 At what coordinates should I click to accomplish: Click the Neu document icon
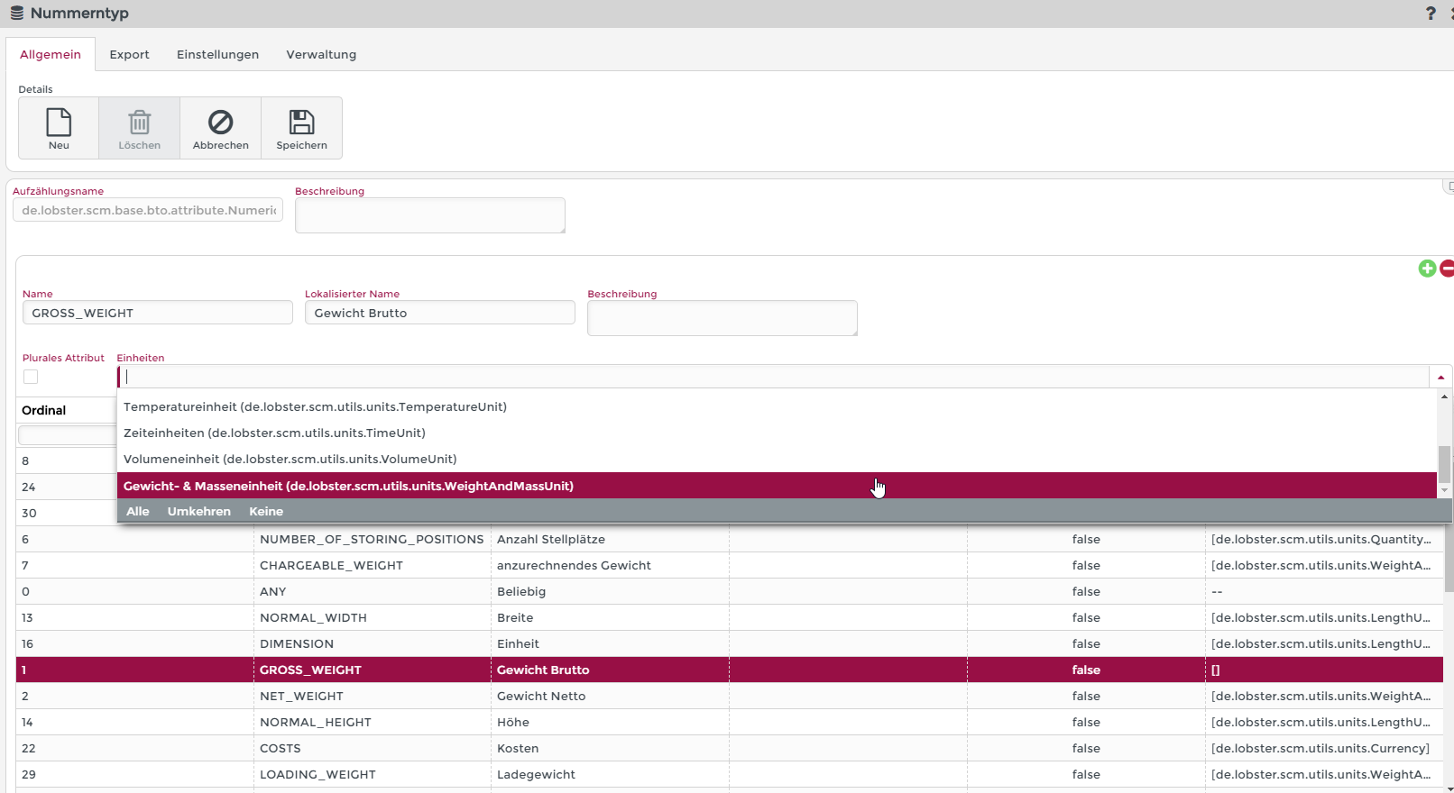pos(59,122)
